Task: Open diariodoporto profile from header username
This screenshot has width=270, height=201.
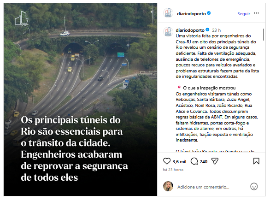Action: (191, 14)
